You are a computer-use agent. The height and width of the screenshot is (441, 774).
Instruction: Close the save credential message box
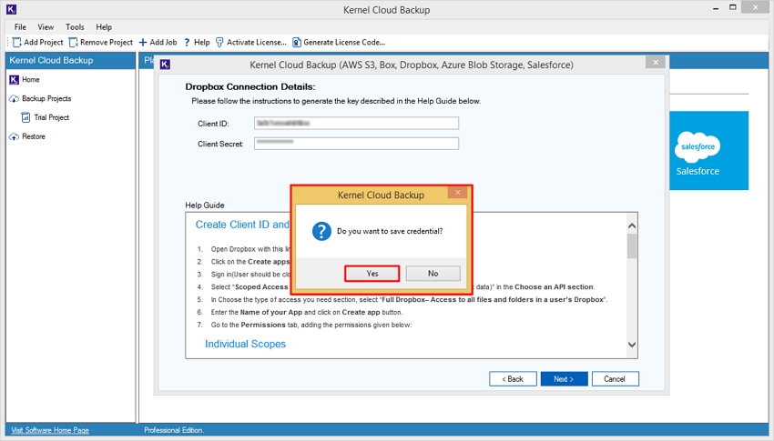point(458,193)
